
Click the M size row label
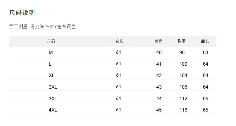tap(51, 52)
